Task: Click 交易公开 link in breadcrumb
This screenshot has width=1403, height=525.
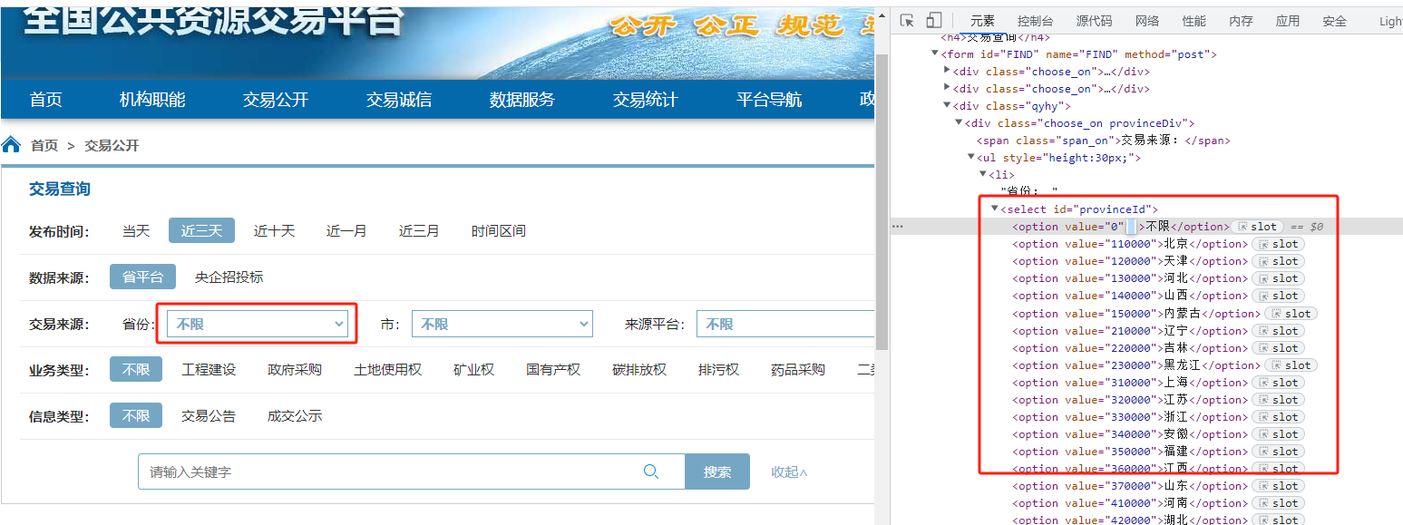Action: tap(112, 145)
